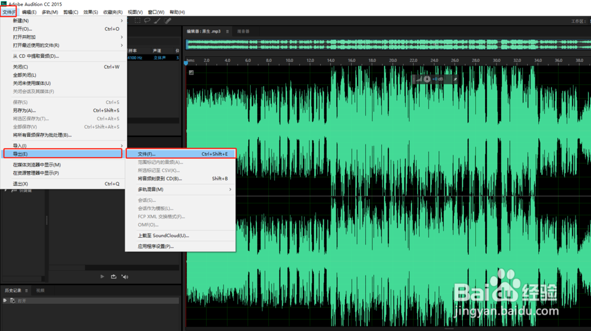Click the 20.0 mark on time ruler

(393, 60)
